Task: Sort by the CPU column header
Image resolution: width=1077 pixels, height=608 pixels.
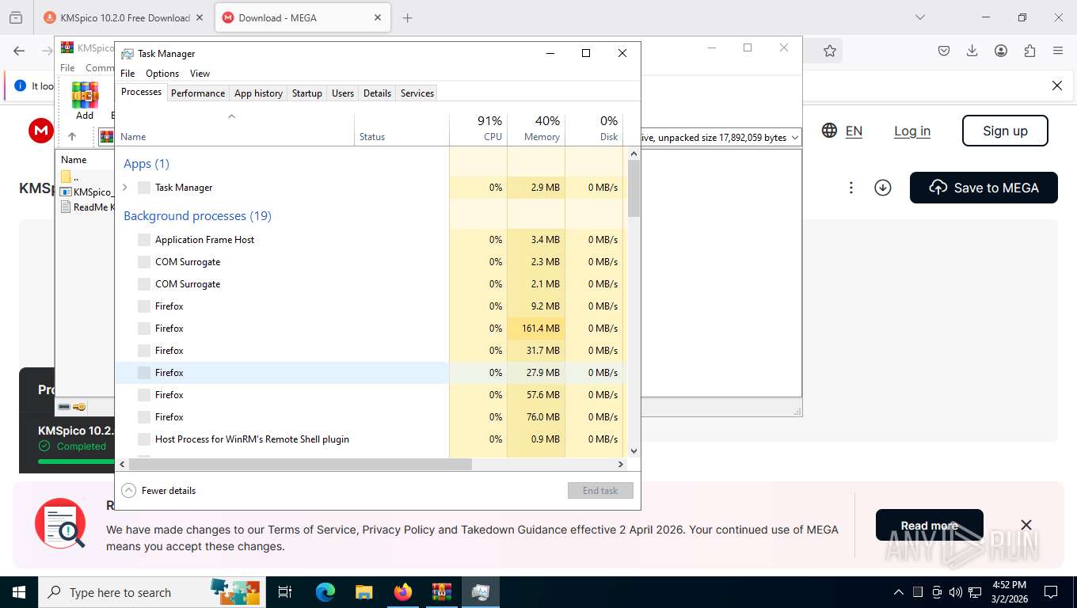Action: (478, 128)
